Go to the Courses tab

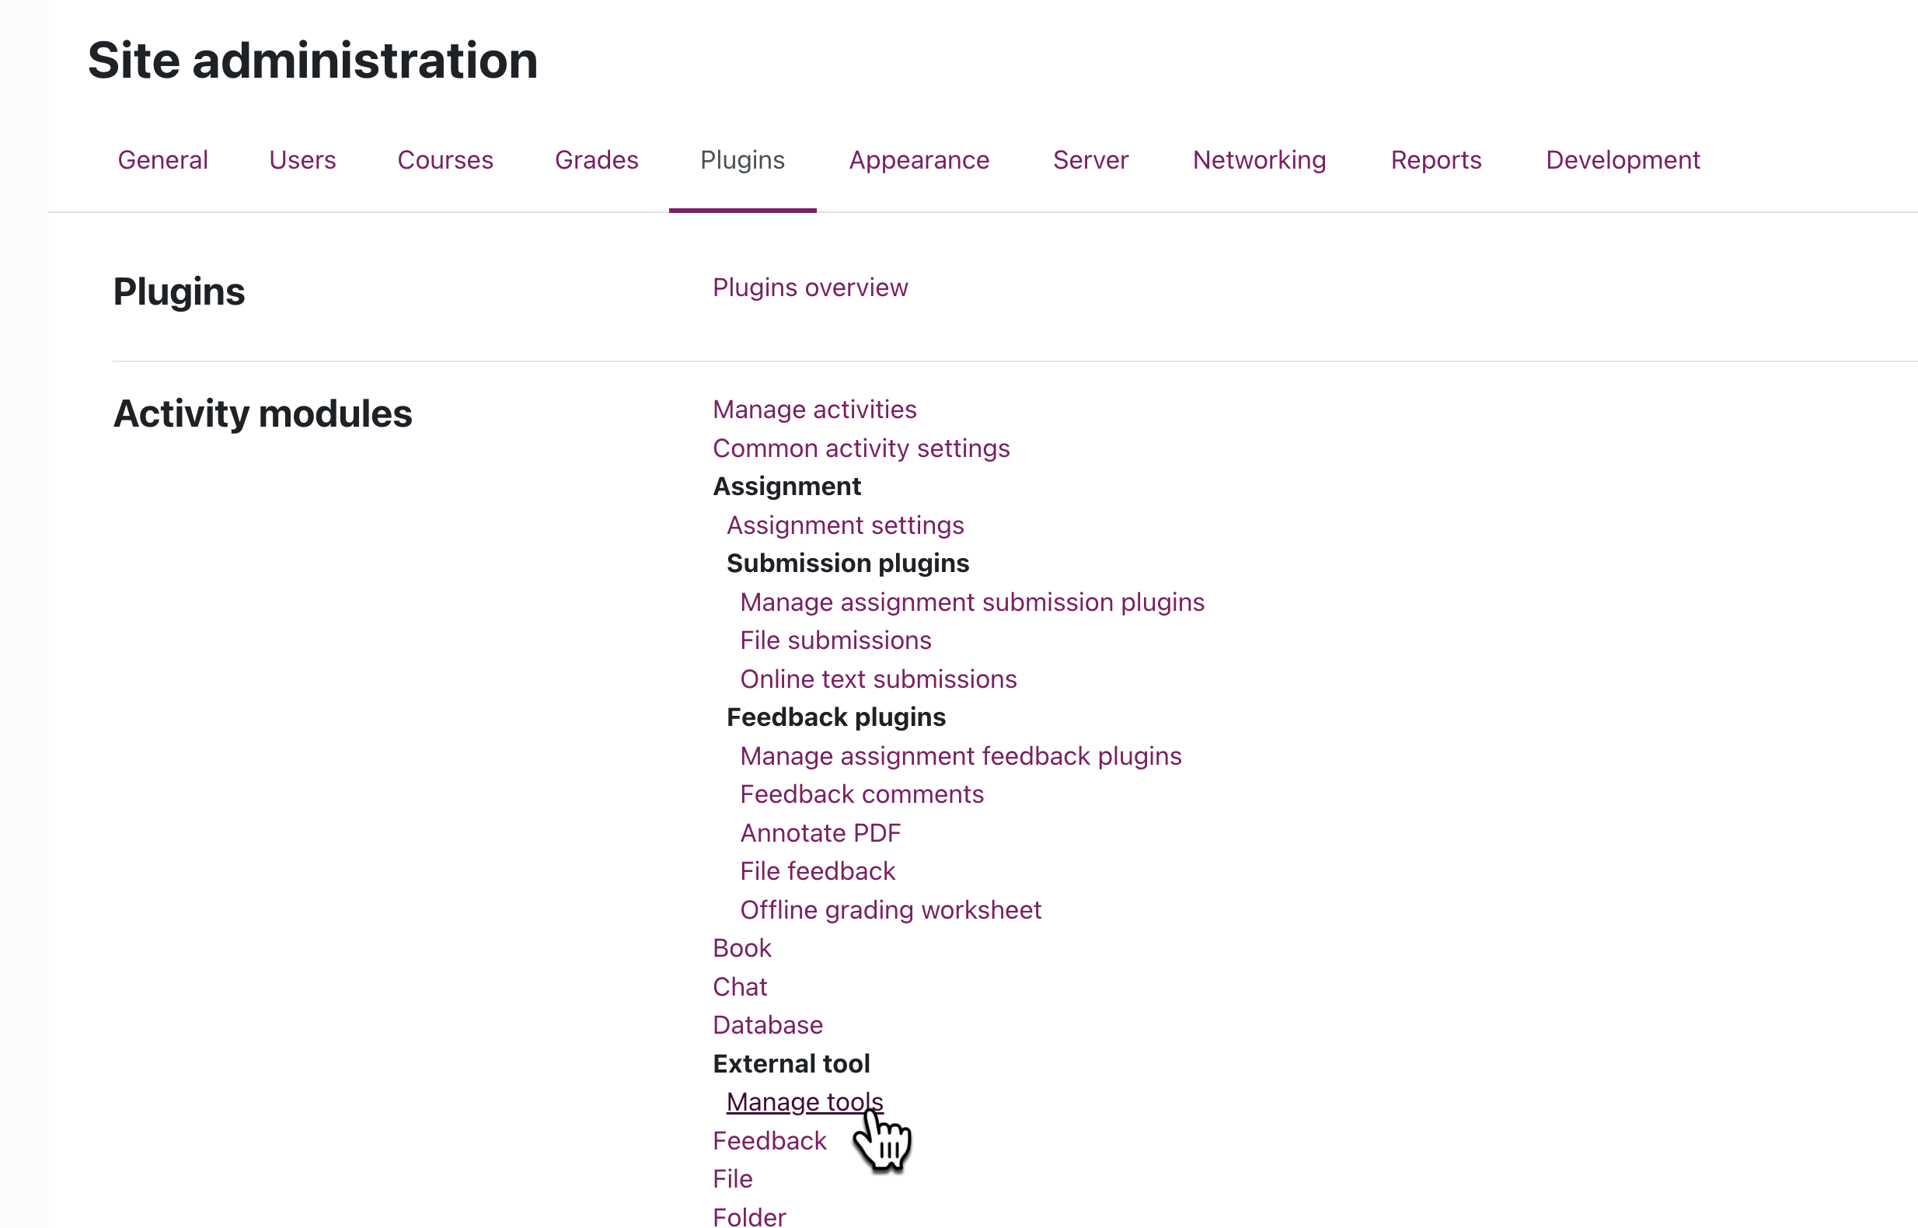pyautogui.click(x=445, y=160)
